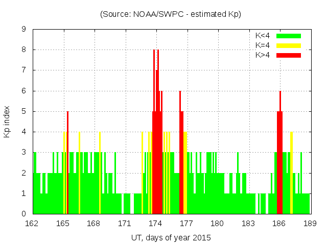The width and height of the screenshot is (327, 245).
Task: Select the K>4 legend label text
Action: [264, 55]
